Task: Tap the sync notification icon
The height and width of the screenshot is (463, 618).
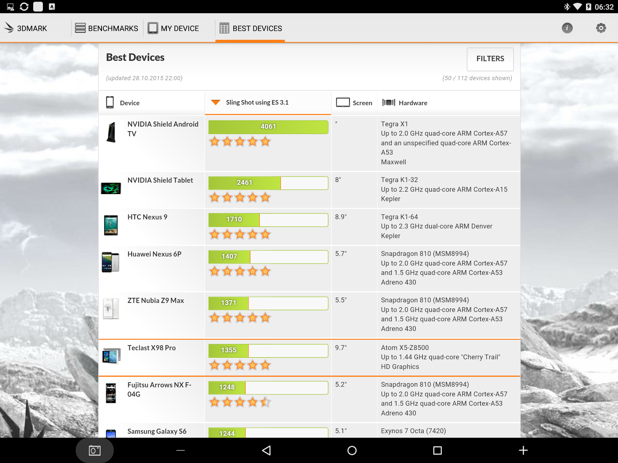Action: point(24,7)
